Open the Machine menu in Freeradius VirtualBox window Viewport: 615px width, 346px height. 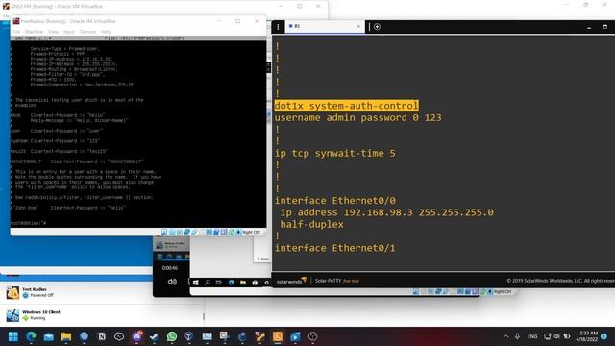pos(35,32)
